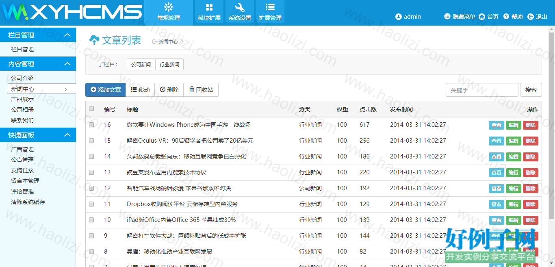Click 编辑 for article 14
Image resolution: width=555 pixels, height=267 pixels.
pyautogui.click(x=514, y=157)
